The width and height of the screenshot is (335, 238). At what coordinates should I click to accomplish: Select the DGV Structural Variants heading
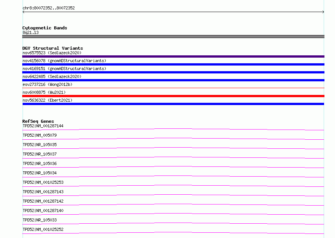click(x=53, y=48)
